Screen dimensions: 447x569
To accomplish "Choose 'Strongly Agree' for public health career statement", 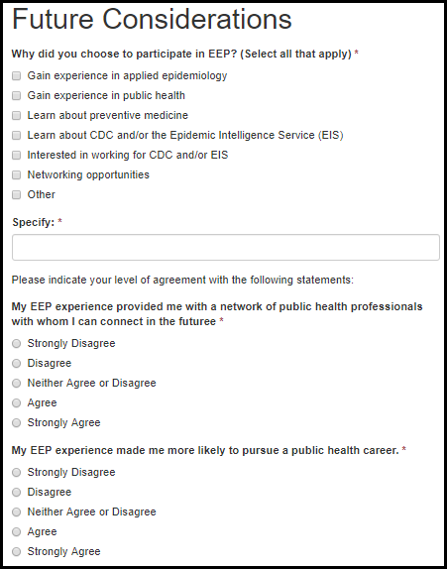I will pyautogui.click(x=16, y=551).
